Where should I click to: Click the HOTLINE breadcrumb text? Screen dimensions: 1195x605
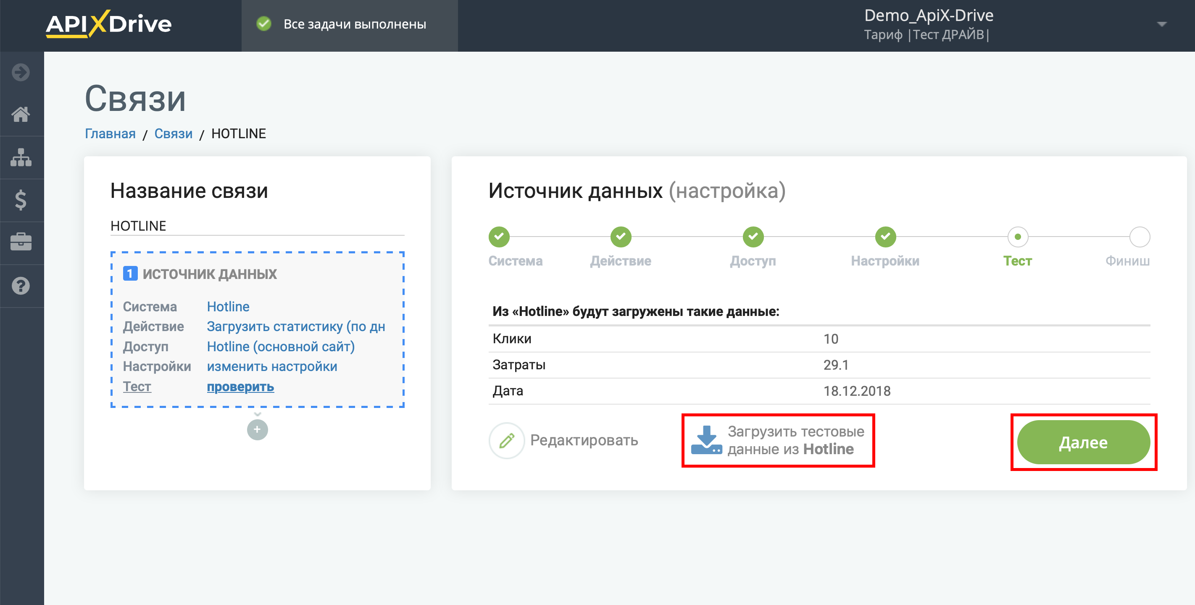238,134
